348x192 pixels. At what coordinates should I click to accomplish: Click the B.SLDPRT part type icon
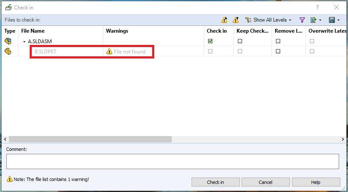pos(8,51)
